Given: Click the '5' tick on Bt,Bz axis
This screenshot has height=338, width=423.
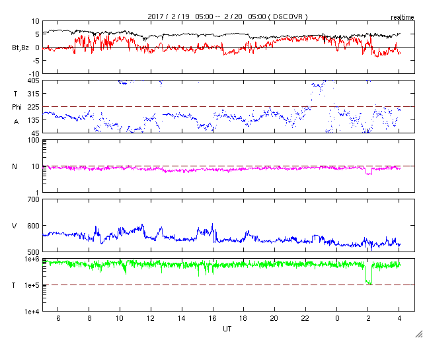Looking at the screenshot, I should [37, 34].
